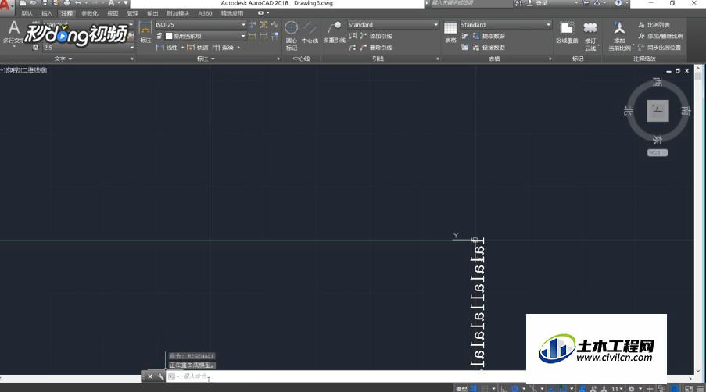The height and width of the screenshot is (392, 706).
Task: Click the Quick dimension (快速) tool
Action: (198, 48)
